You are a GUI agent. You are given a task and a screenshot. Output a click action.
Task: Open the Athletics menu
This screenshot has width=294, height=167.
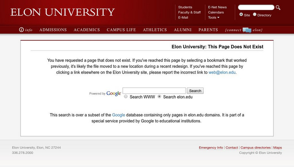[x=155, y=30]
